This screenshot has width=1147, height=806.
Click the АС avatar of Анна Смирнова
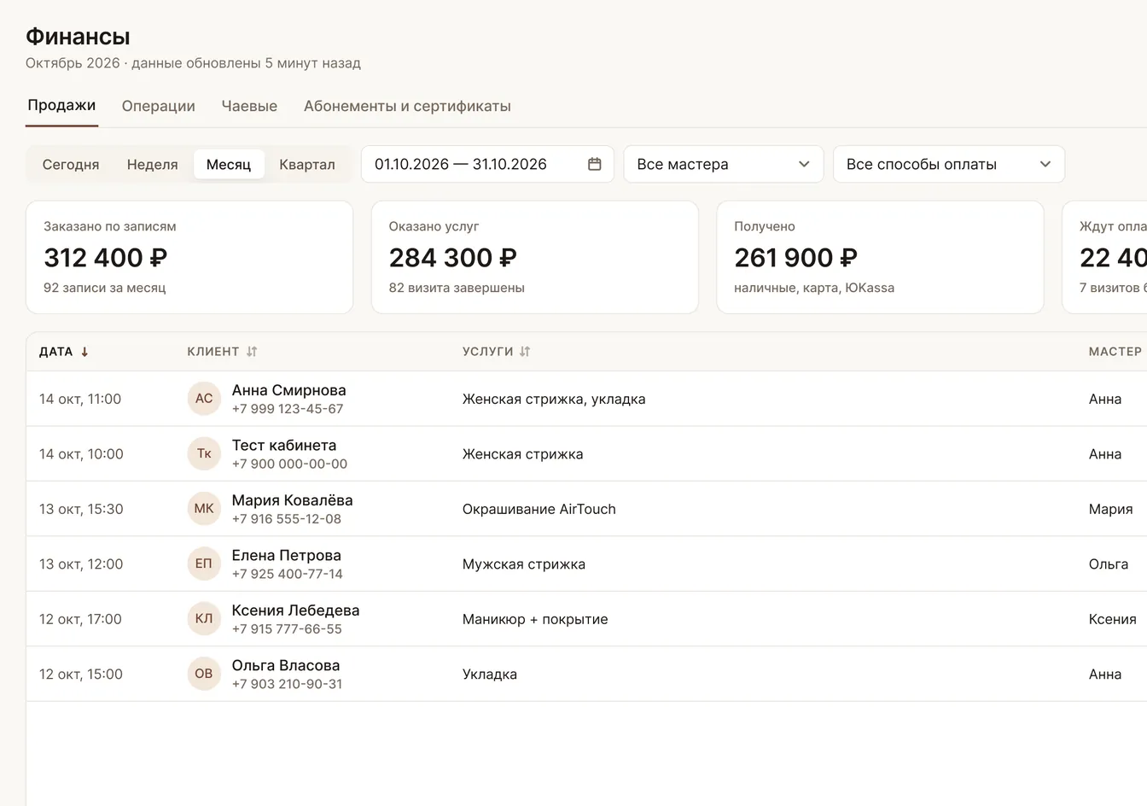click(204, 399)
